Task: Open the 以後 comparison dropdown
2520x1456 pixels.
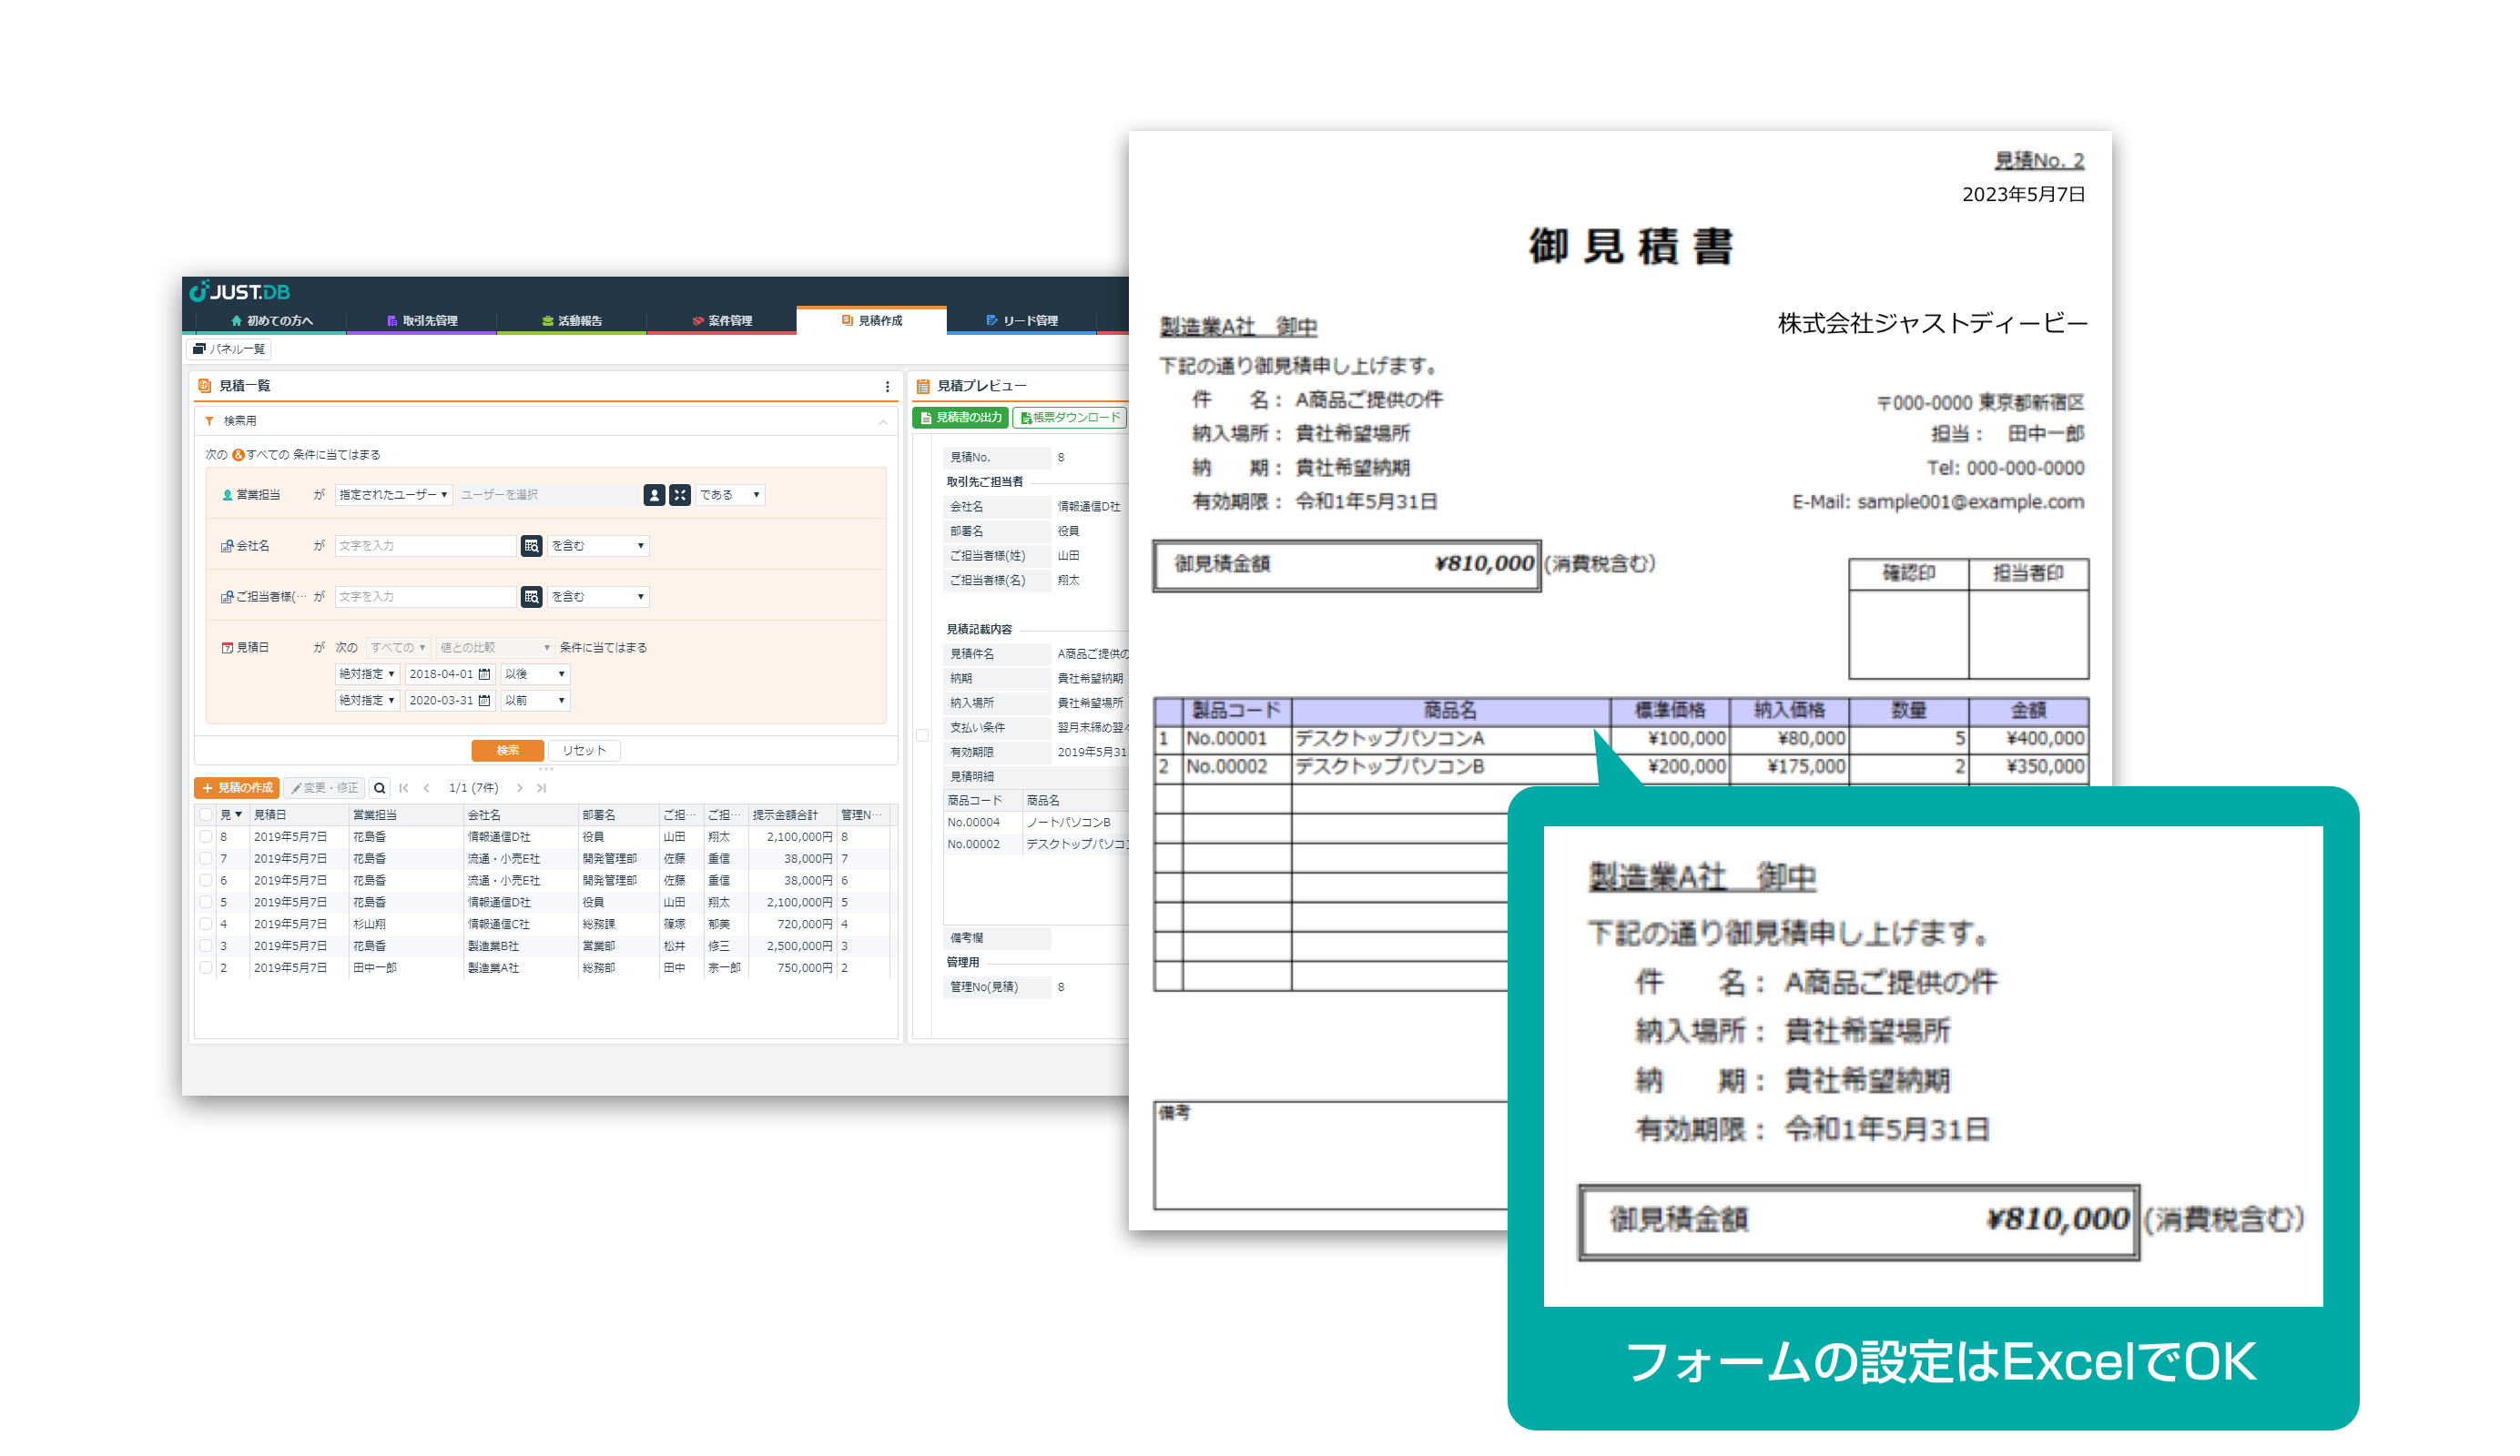Action: [535, 674]
